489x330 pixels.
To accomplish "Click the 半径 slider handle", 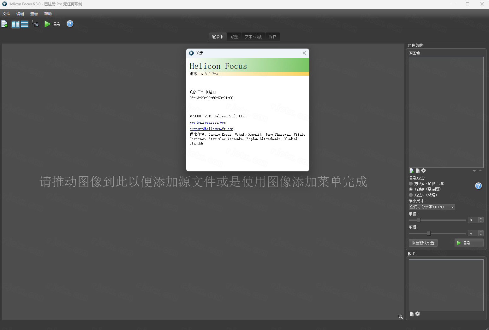I will [419, 220].
